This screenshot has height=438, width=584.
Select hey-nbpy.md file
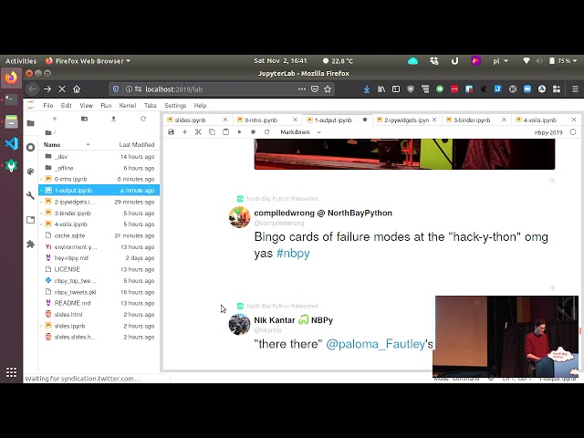tap(99, 257)
